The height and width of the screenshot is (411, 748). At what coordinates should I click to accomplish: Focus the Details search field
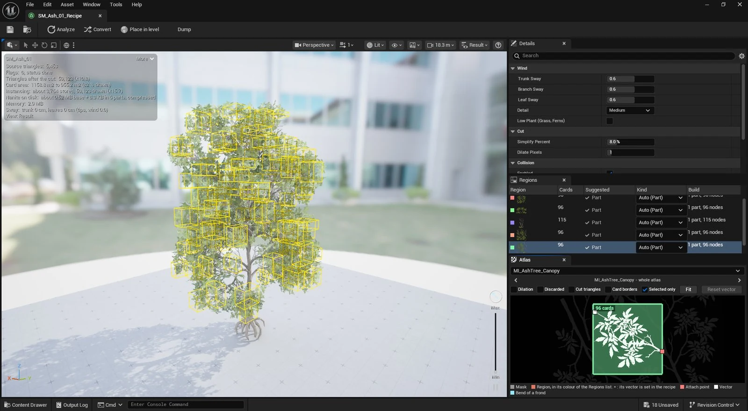pos(624,56)
